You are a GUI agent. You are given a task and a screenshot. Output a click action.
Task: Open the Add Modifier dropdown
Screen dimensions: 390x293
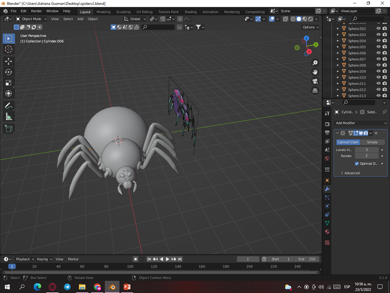361,123
